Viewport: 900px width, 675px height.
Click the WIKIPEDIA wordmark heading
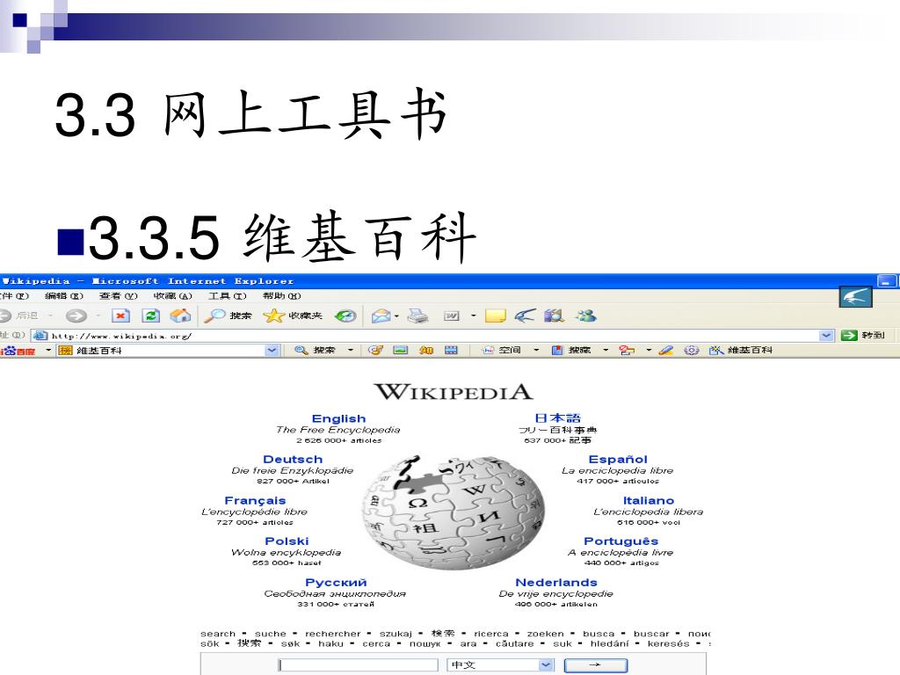(454, 391)
